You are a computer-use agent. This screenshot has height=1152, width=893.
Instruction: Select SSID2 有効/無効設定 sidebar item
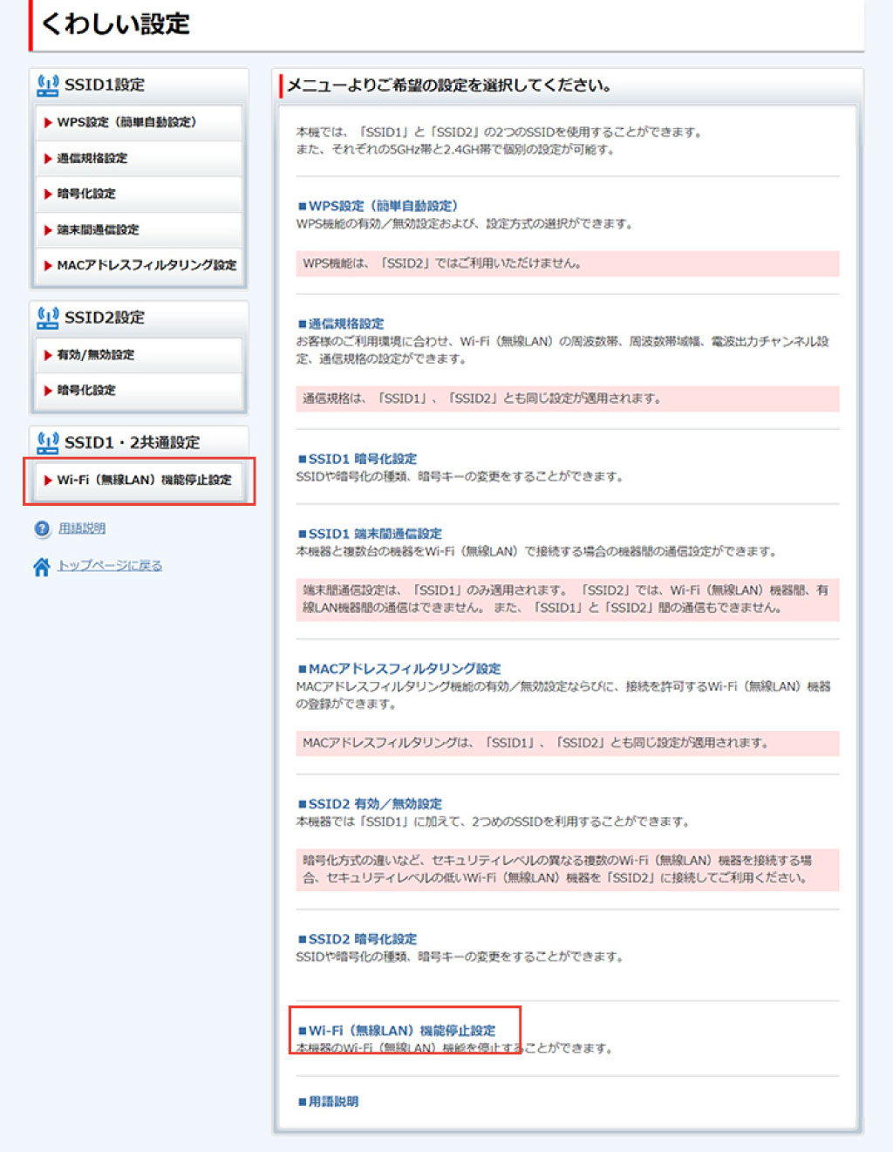click(138, 355)
